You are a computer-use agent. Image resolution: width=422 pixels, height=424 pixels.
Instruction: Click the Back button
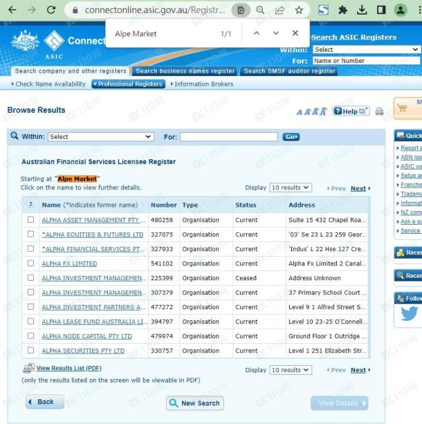coord(45,402)
